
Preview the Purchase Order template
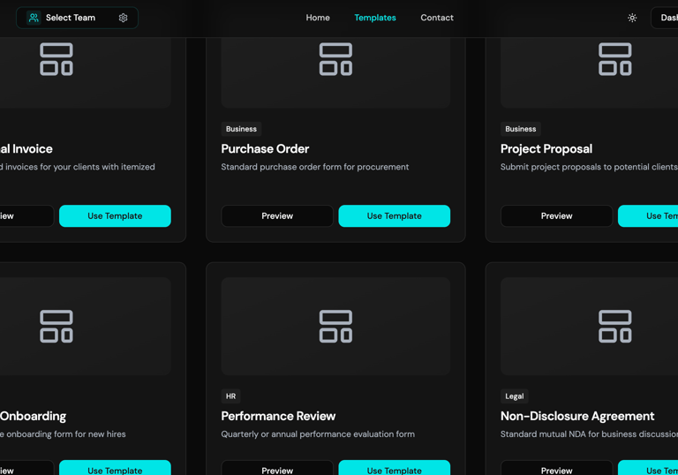point(277,216)
